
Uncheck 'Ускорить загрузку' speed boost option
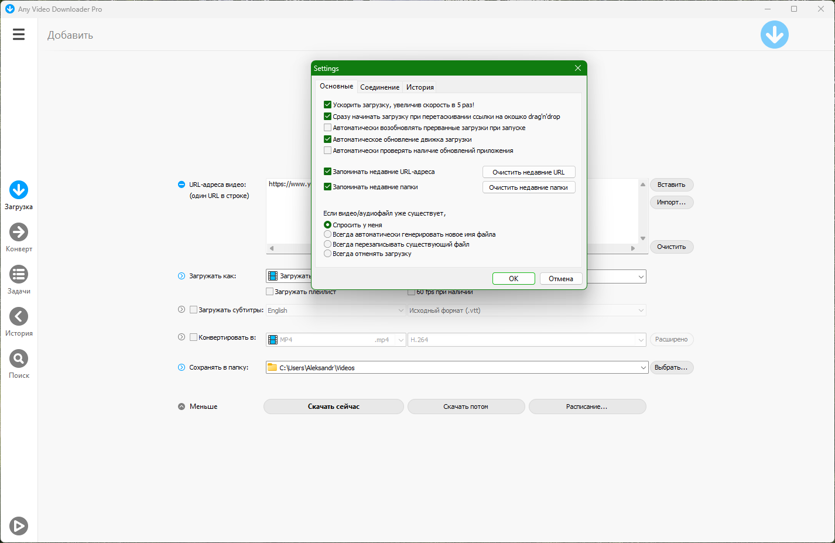(328, 105)
